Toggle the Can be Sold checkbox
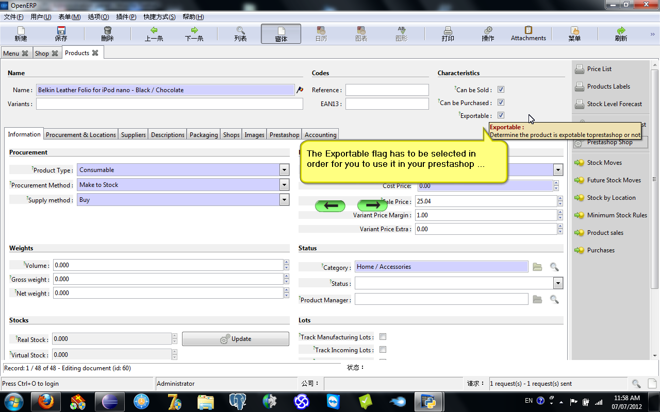This screenshot has height=412, width=660. point(501,90)
